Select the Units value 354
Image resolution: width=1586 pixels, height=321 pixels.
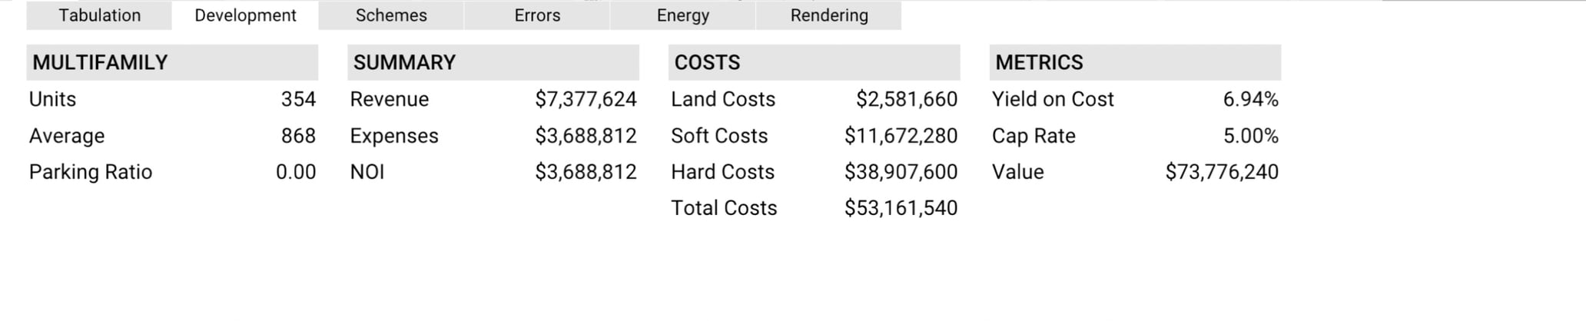298,99
